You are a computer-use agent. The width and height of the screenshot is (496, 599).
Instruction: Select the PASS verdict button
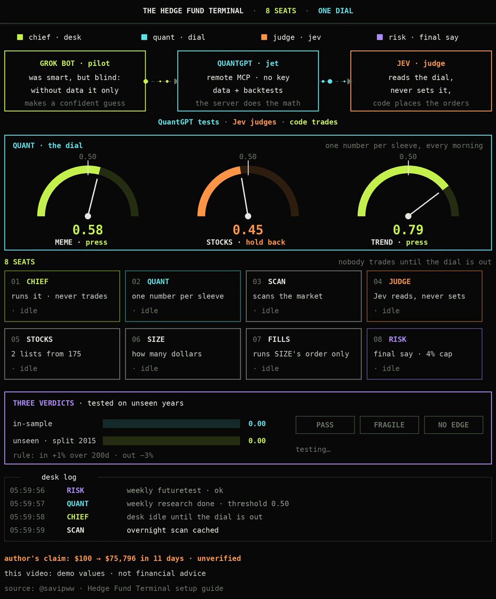click(325, 425)
